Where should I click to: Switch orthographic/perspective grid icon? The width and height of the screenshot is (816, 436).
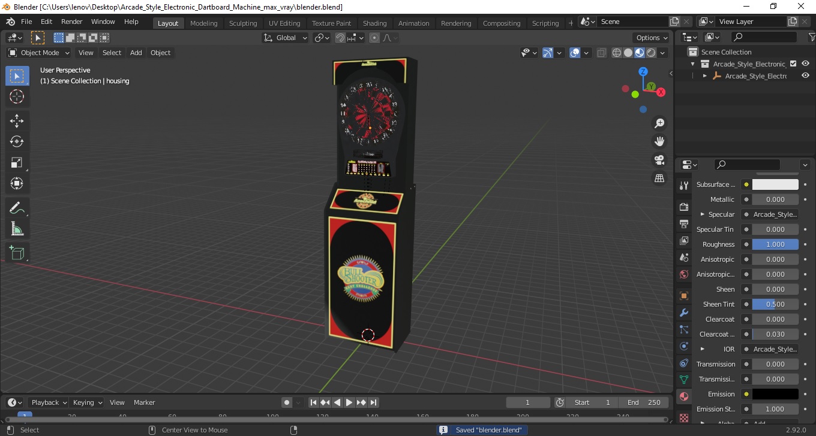[659, 178]
